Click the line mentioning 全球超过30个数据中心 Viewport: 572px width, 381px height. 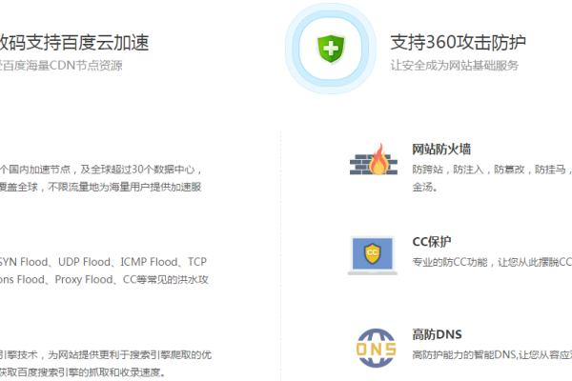(x=101, y=170)
